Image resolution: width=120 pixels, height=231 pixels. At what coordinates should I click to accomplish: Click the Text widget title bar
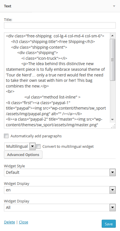click(60, 6)
